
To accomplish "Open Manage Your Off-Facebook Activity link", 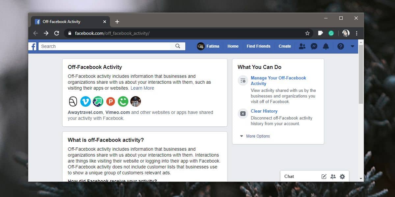I will click(278, 81).
